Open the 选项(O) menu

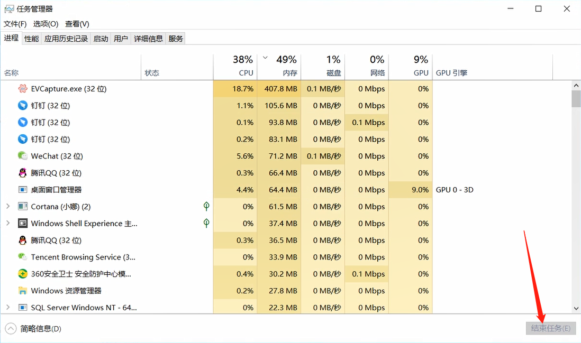[x=46, y=24]
